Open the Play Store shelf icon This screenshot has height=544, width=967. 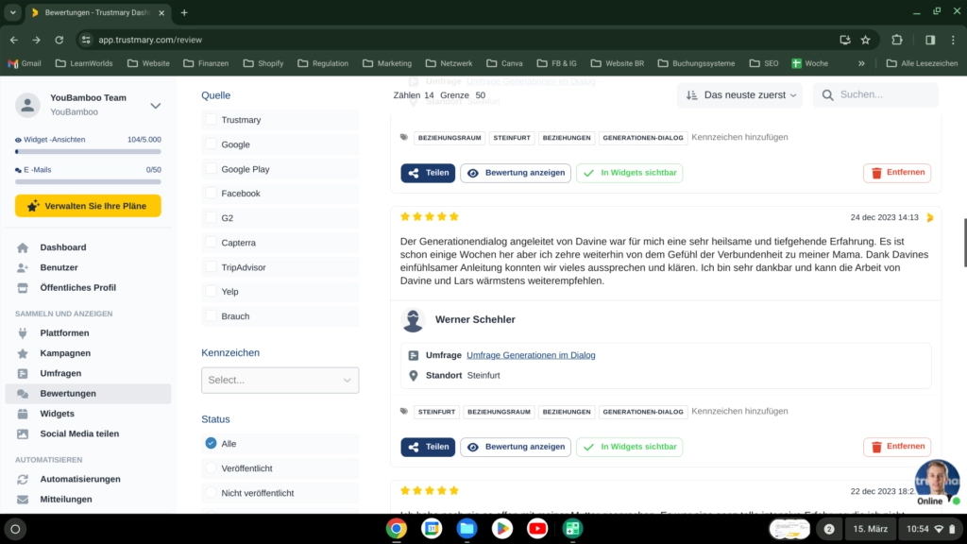tap(502, 529)
